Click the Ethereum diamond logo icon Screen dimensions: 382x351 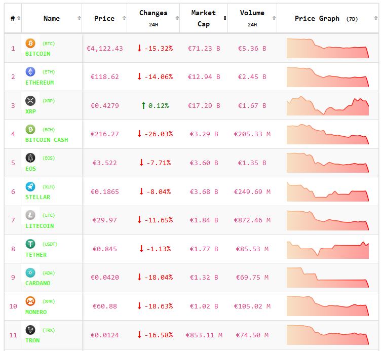(x=30, y=72)
